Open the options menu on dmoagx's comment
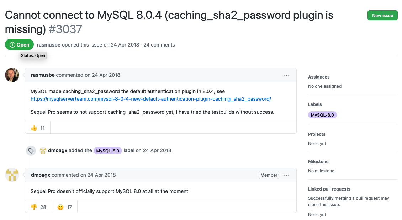The height and width of the screenshot is (220, 402). [286, 175]
